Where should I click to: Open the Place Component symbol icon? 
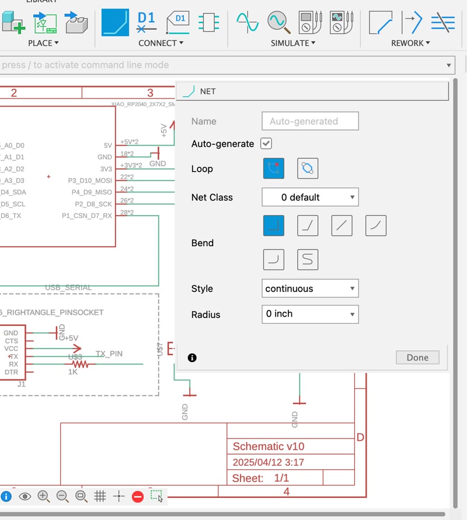coord(45,23)
